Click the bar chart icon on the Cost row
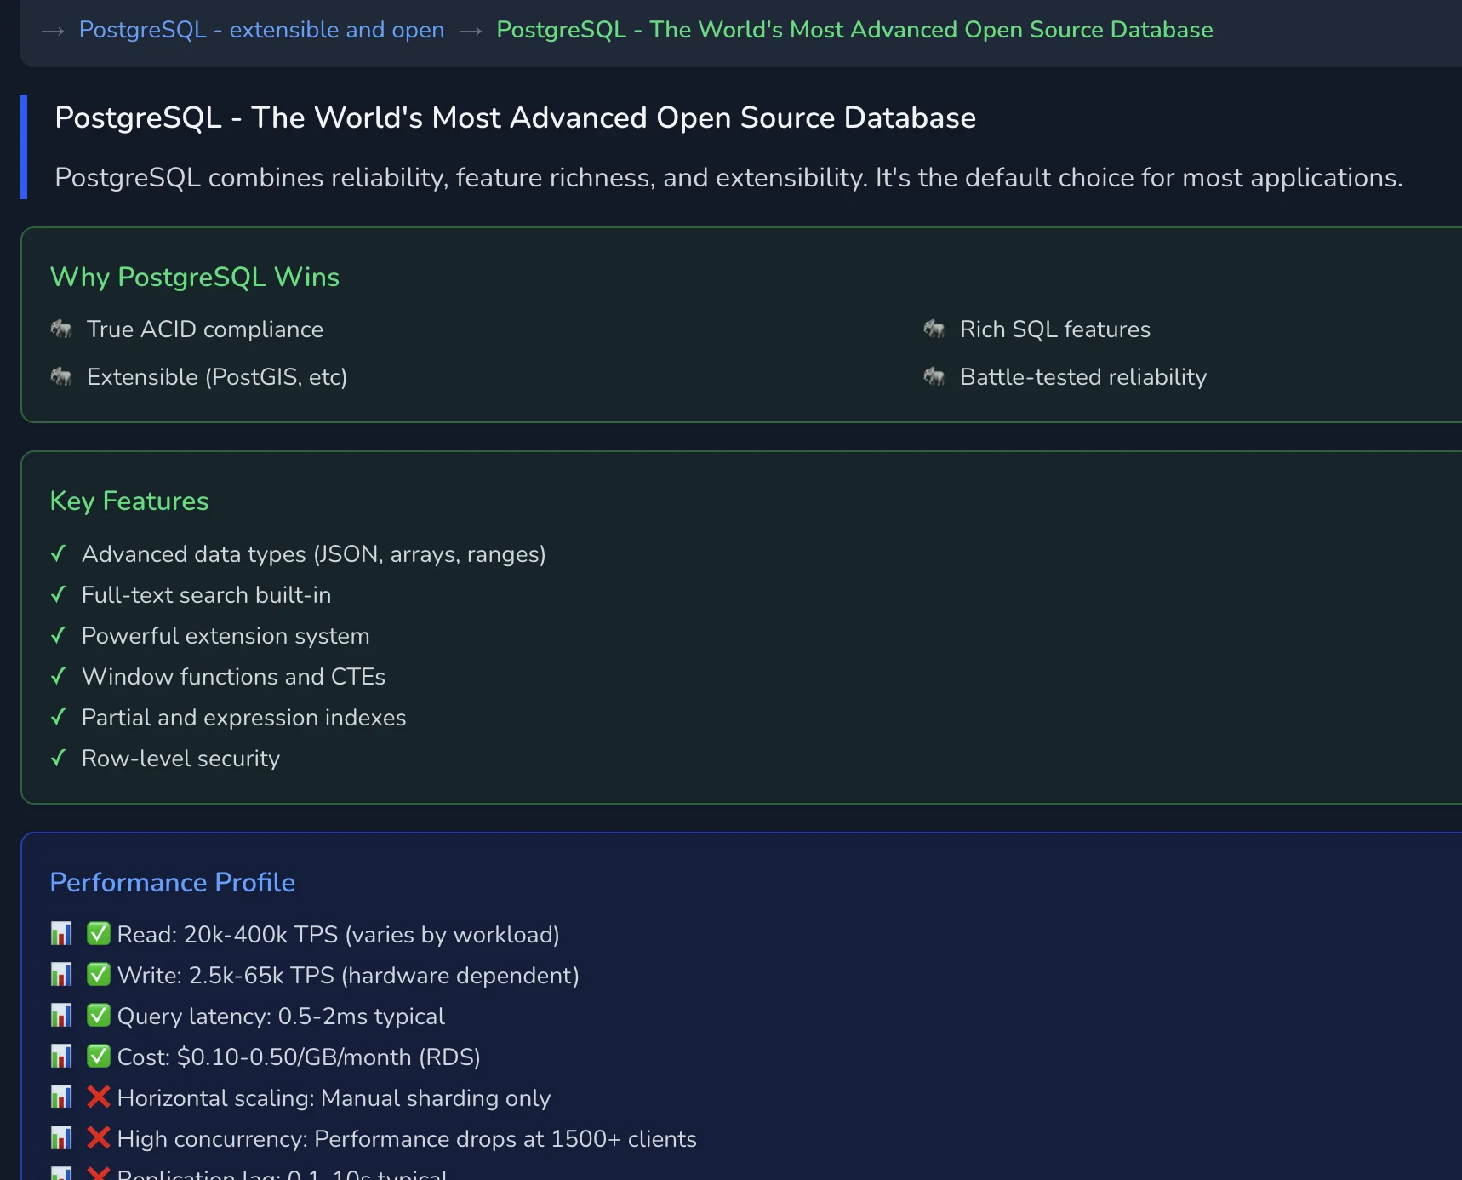The width and height of the screenshot is (1462, 1180). pyautogui.click(x=60, y=1056)
